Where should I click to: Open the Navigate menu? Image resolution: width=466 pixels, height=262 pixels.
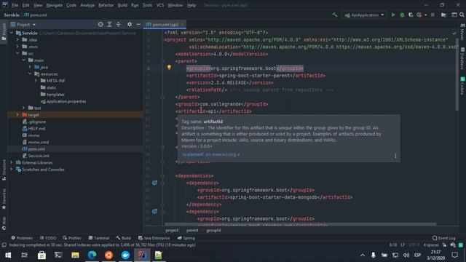(x=55, y=5)
